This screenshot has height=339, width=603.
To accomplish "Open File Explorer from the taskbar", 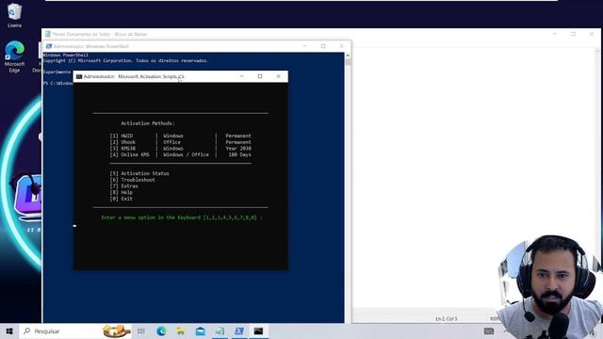I will click(181, 331).
